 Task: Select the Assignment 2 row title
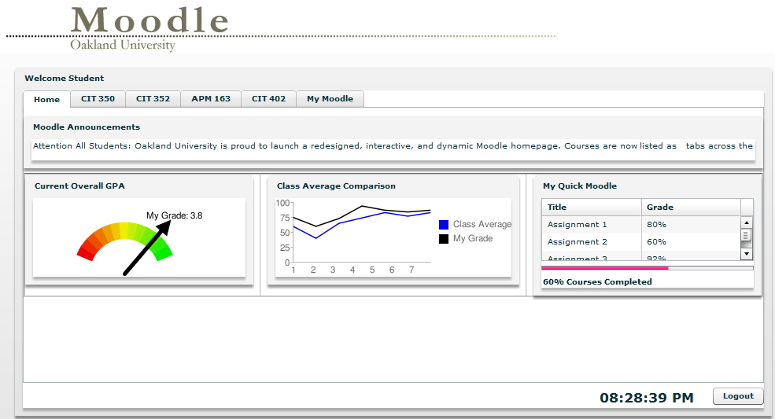point(577,241)
